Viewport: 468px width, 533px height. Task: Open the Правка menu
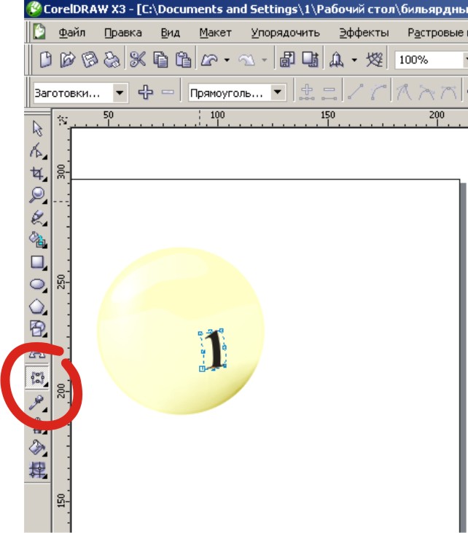pyautogui.click(x=123, y=33)
